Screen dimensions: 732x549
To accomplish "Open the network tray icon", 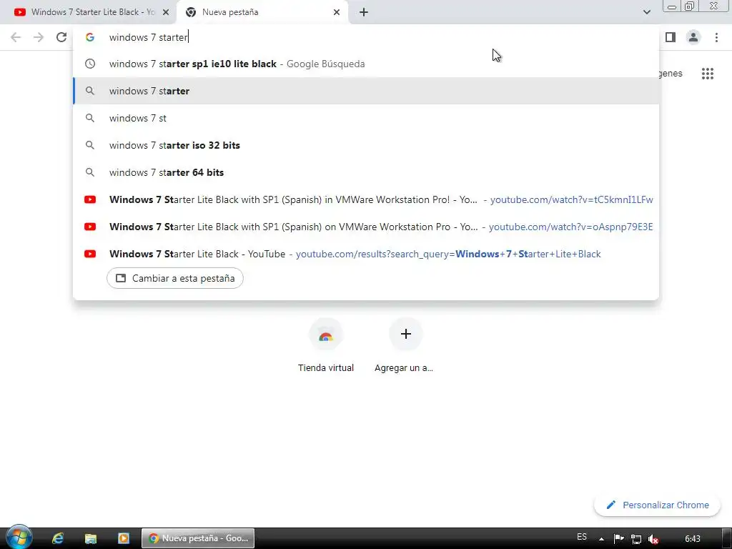I will pyautogui.click(x=635, y=539).
